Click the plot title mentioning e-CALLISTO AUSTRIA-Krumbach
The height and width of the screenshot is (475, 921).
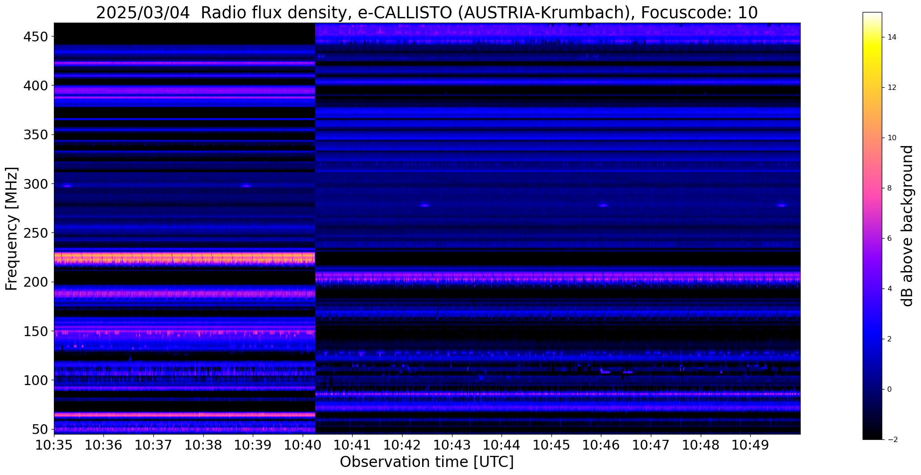pos(427,12)
